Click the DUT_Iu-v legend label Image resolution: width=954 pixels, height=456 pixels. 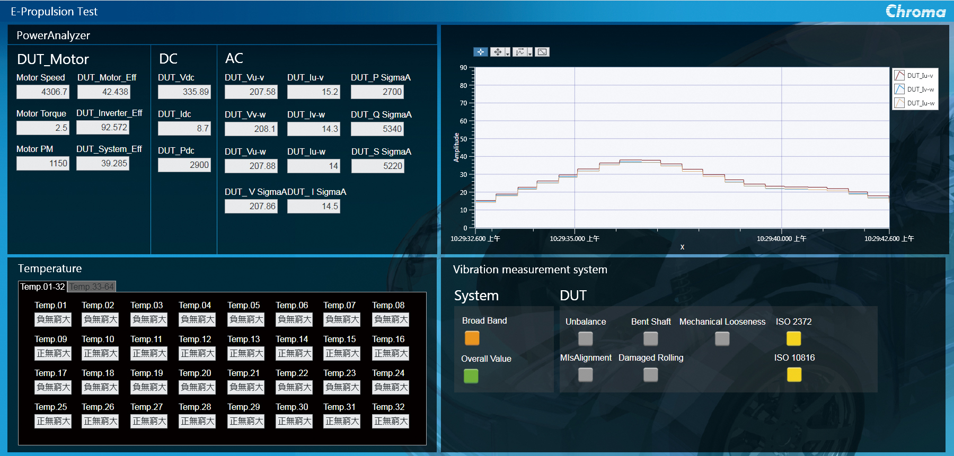click(920, 76)
